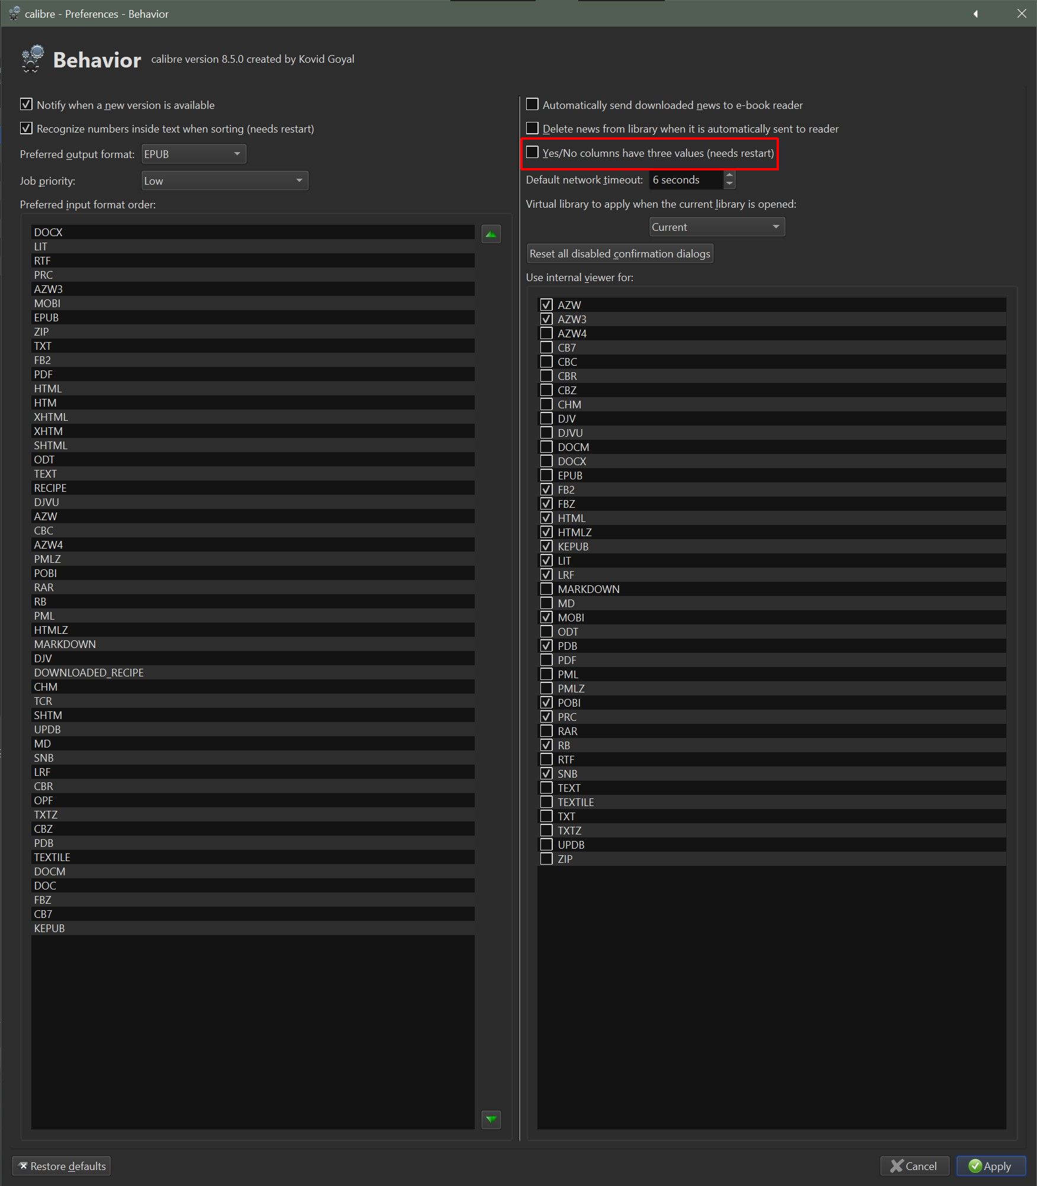Check TEXTILE in internal viewer list
Viewport: 1037px width, 1186px height.
tap(546, 802)
